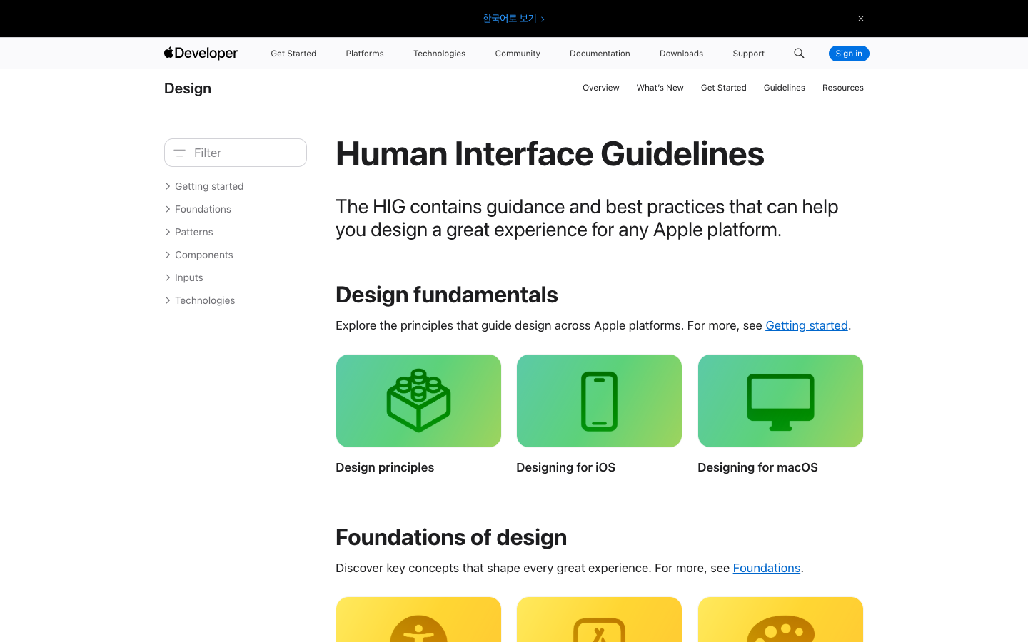
Task: Open the yellow color palette tile
Action: pos(780,619)
